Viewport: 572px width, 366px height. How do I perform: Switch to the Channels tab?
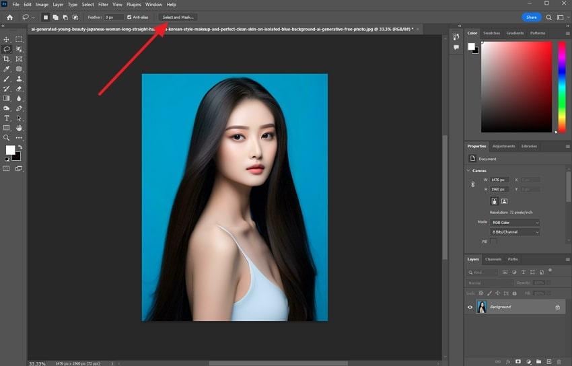(493, 259)
